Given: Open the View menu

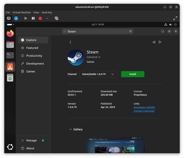Looking at the screenshot, I should click(x=36, y=12).
